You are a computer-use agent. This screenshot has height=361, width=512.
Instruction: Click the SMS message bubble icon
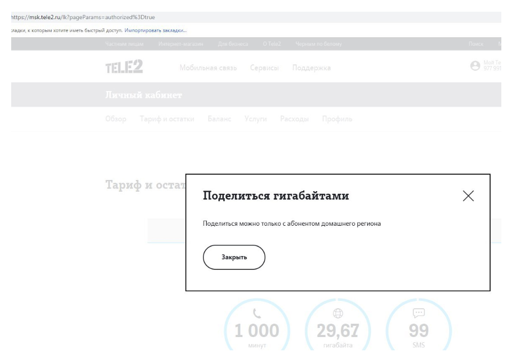pos(418,314)
